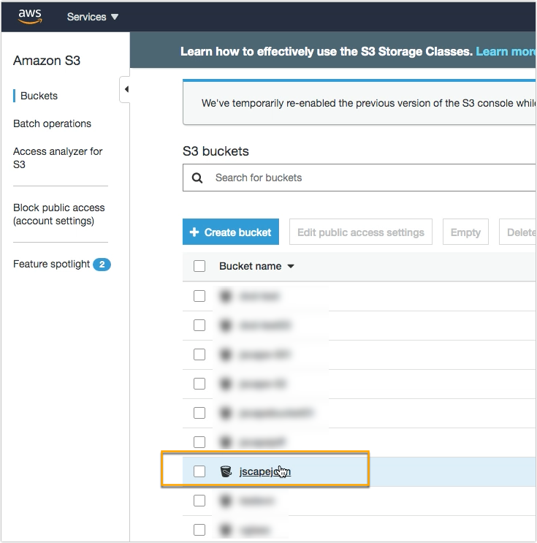Open the Services dropdown menu
Image resolution: width=537 pixels, height=543 pixels.
[x=93, y=17]
